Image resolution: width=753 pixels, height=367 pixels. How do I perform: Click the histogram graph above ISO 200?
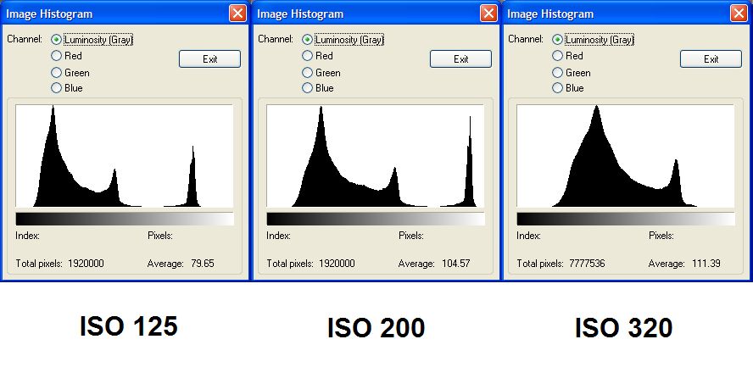[x=375, y=156]
